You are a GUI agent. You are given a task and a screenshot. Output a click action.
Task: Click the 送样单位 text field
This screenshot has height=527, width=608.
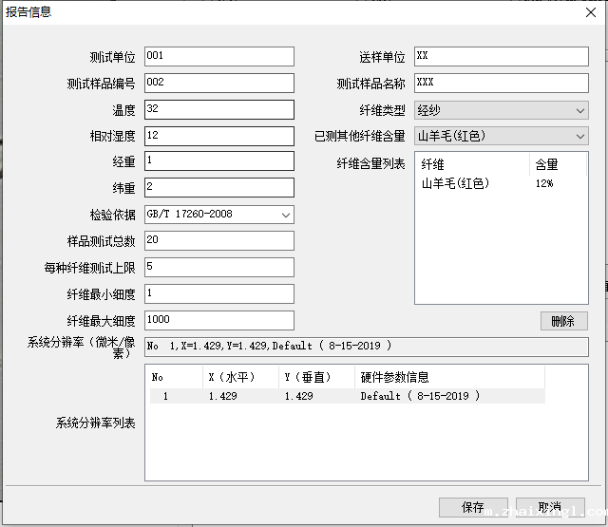click(x=501, y=57)
